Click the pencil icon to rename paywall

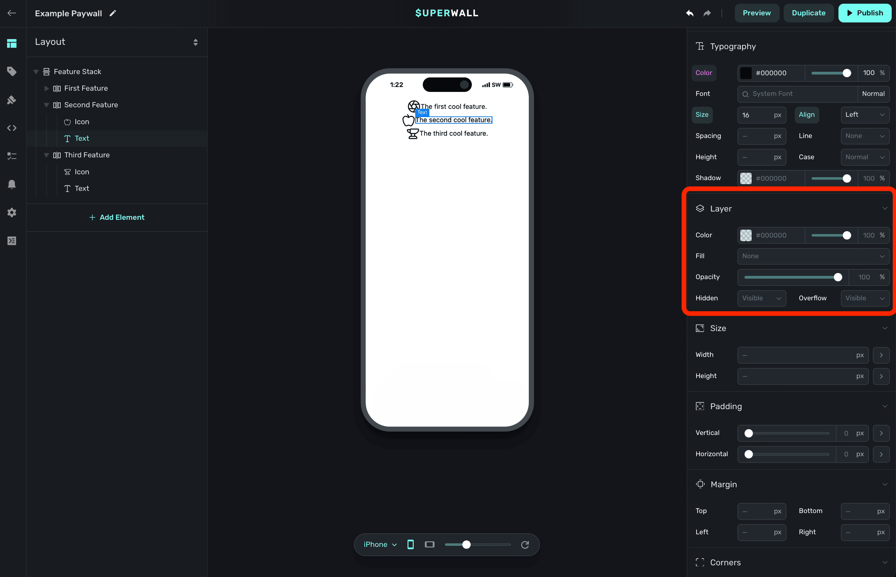click(113, 14)
